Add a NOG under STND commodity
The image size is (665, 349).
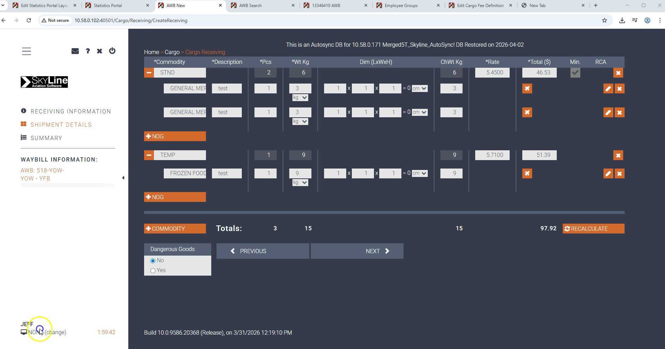click(175, 136)
